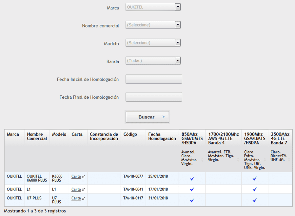Click the Modelo column header

click(x=59, y=134)
